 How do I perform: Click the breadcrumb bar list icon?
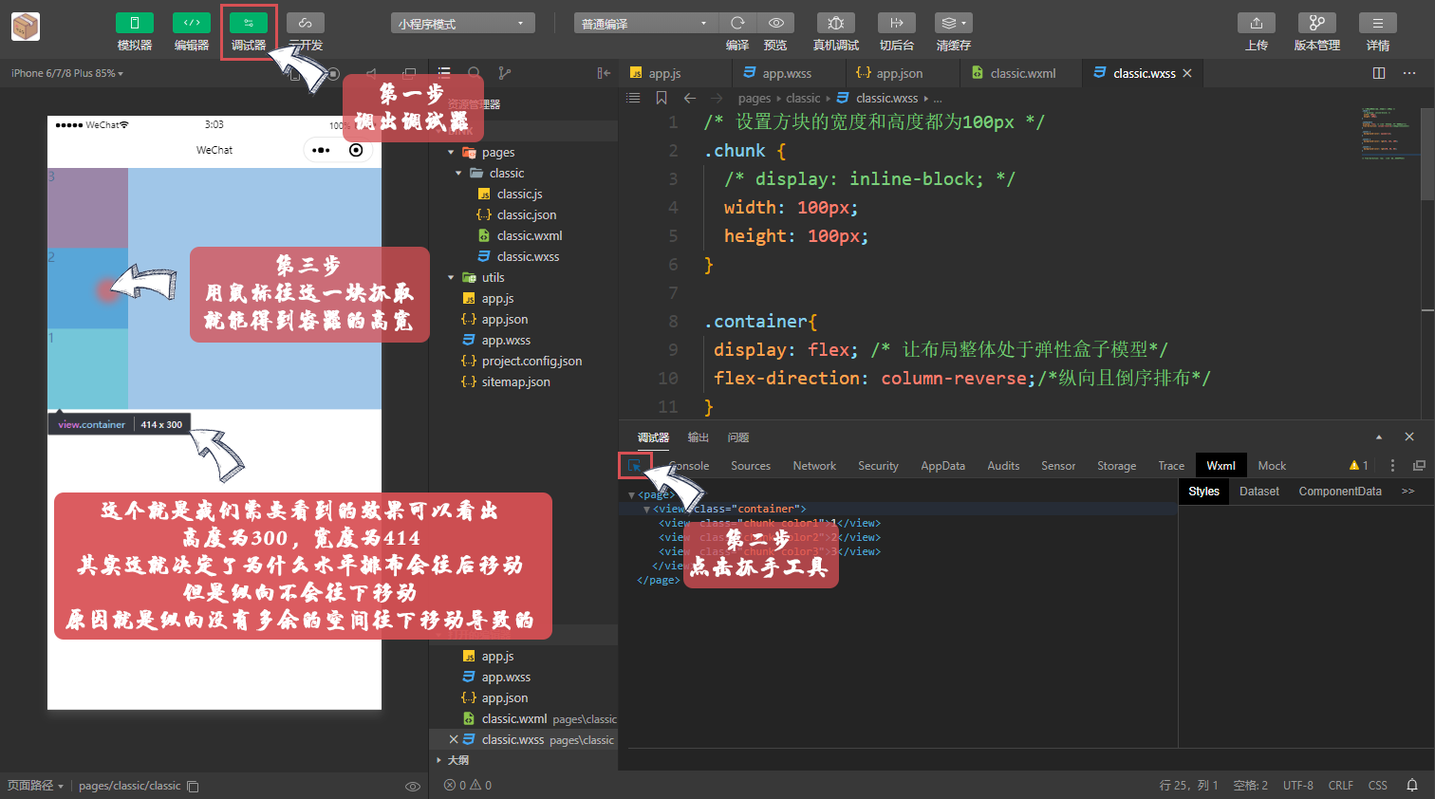coord(634,98)
